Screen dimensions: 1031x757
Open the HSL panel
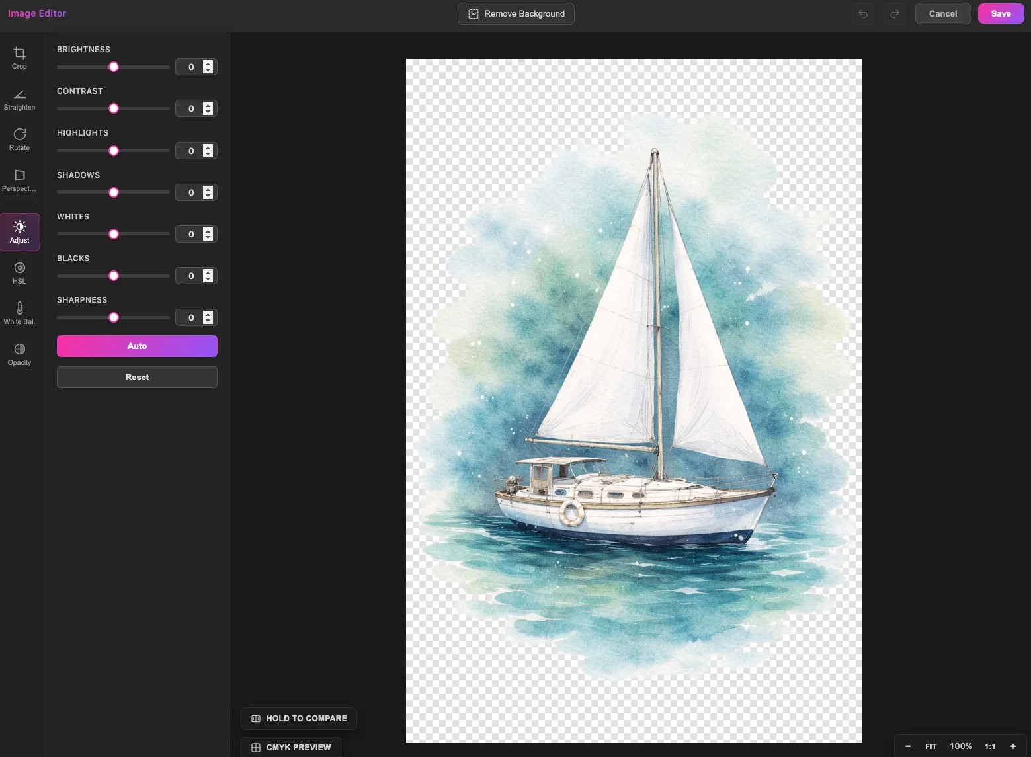(x=19, y=273)
